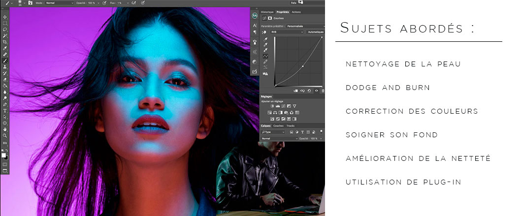The width and height of the screenshot is (521, 216).
Task: Select the Paint Bucket tool
Action: [x=5, y=86]
